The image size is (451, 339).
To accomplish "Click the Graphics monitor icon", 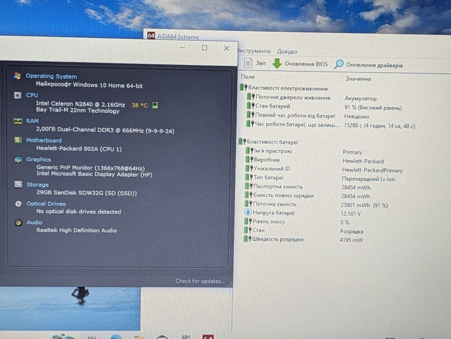I will point(18,159).
